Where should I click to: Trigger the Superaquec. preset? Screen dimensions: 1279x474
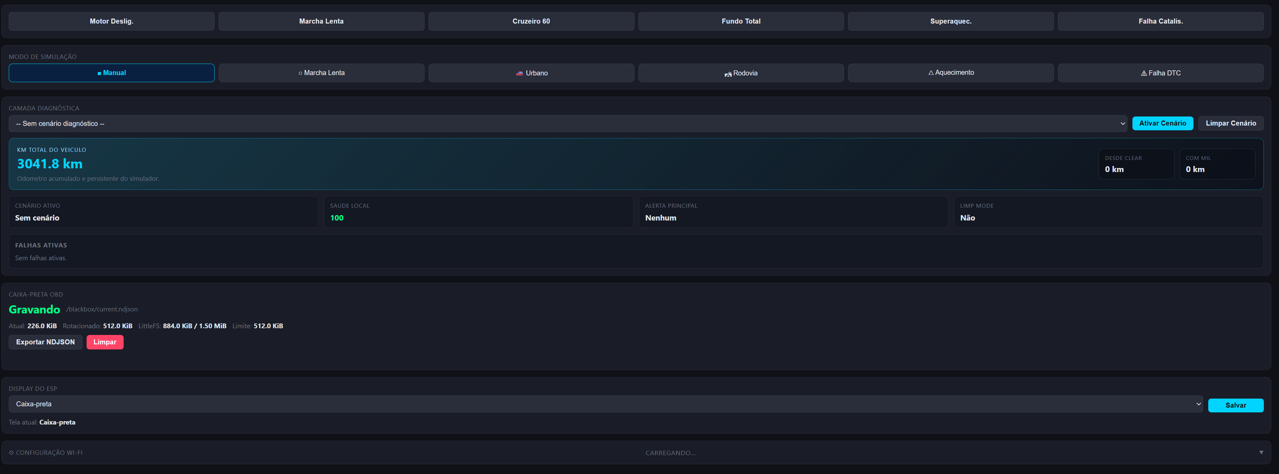tap(951, 21)
